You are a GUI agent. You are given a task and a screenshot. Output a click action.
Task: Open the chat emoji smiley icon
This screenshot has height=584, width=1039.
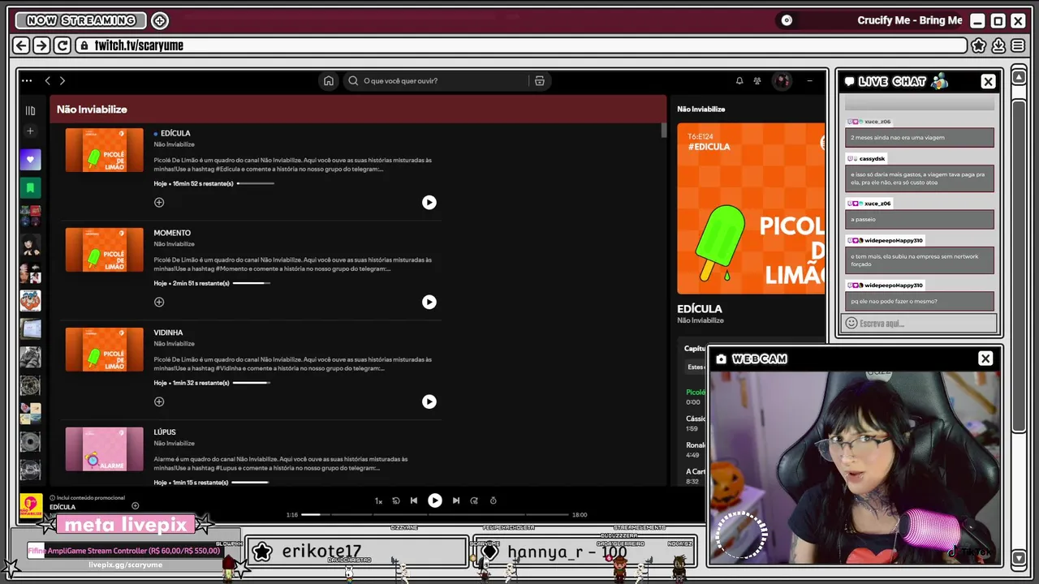851,323
